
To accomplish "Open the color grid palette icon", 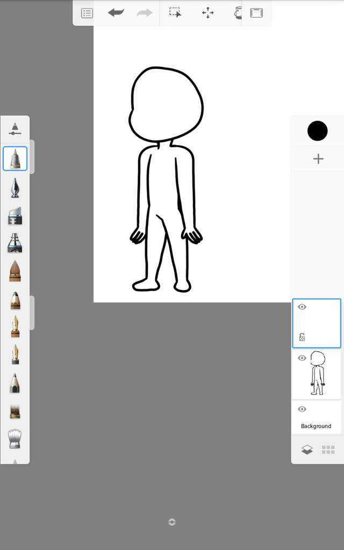I will tap(328, 450).
